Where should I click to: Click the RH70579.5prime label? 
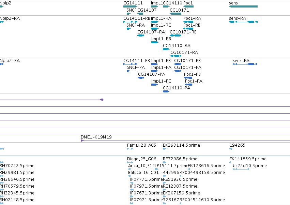point(17,186)
